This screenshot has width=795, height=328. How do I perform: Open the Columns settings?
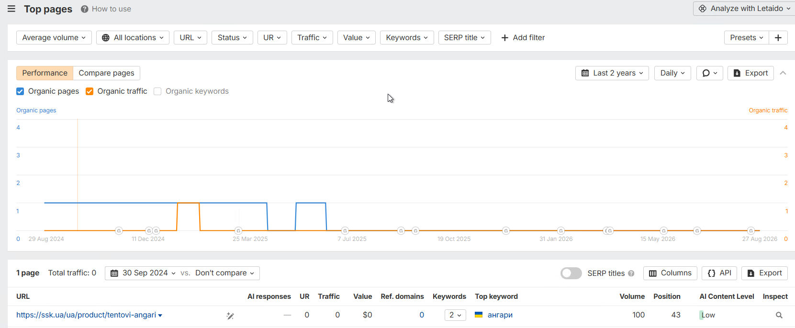[670, 273]
